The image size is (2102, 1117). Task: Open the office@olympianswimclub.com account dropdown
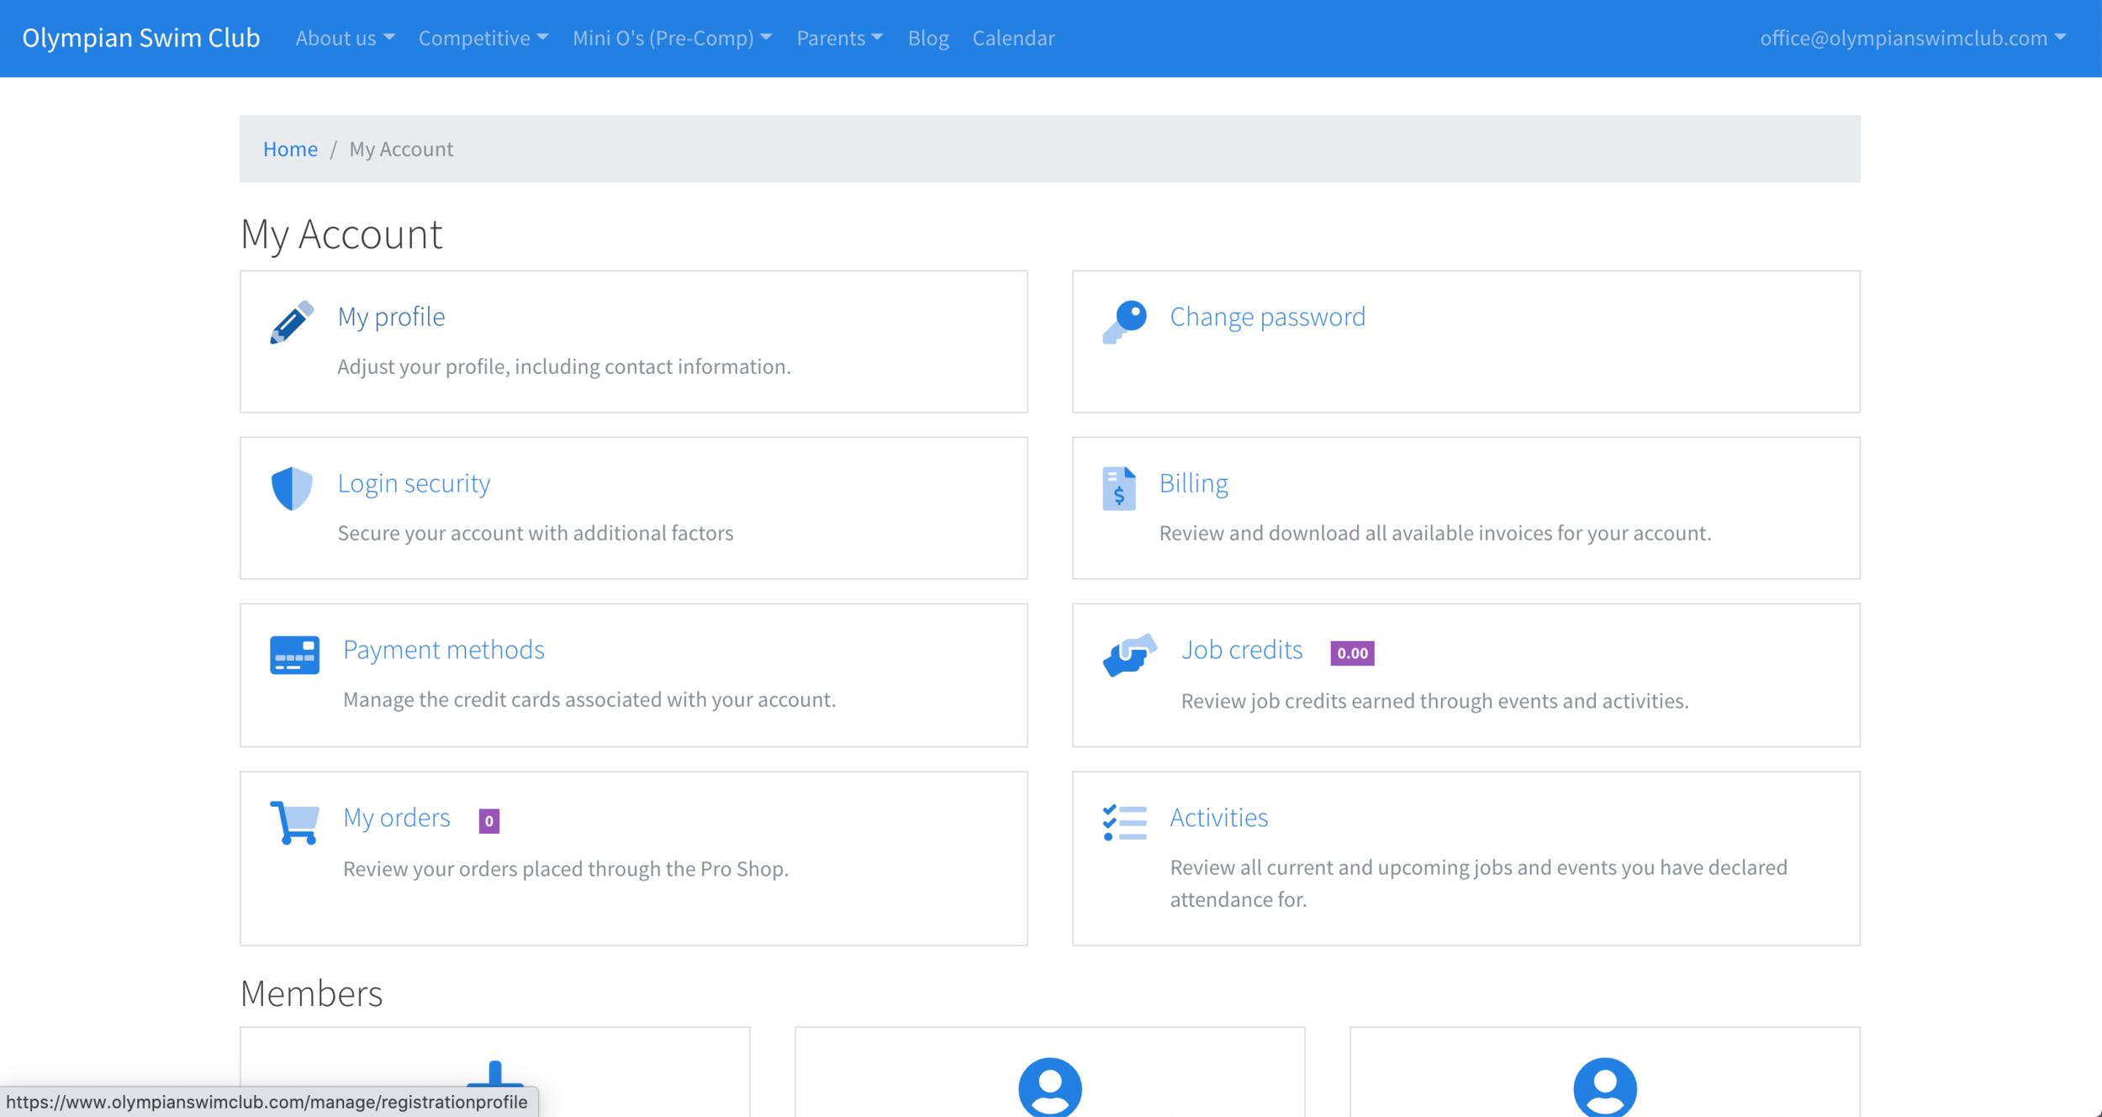pos(1912,38)
